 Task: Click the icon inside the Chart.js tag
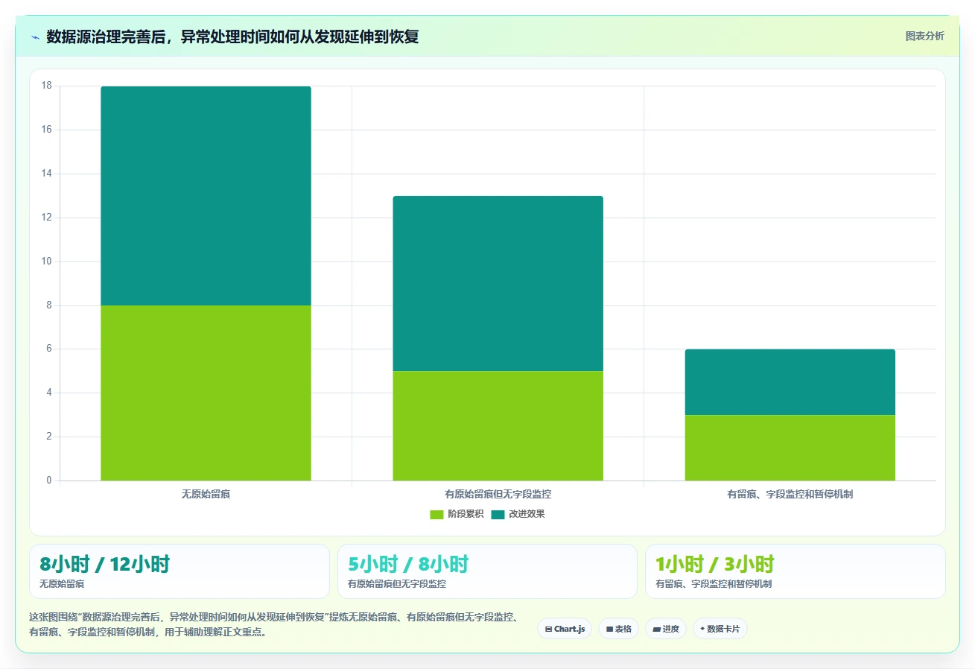[548, 629]
